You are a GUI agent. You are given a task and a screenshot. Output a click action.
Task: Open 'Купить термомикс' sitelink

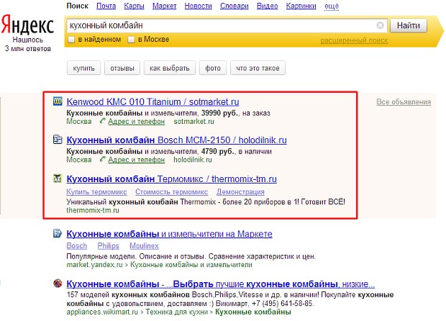tap(96, 191)
